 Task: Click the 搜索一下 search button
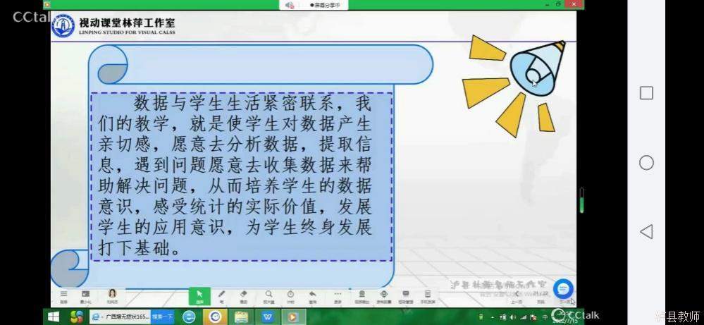163,317
